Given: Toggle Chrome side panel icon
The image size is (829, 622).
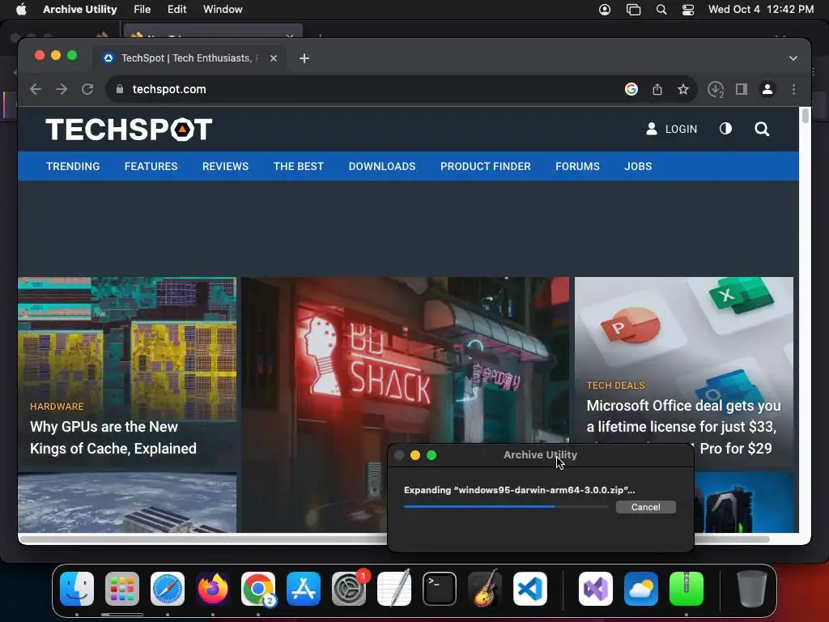Looking at the screenshot, I should [742, 89].
